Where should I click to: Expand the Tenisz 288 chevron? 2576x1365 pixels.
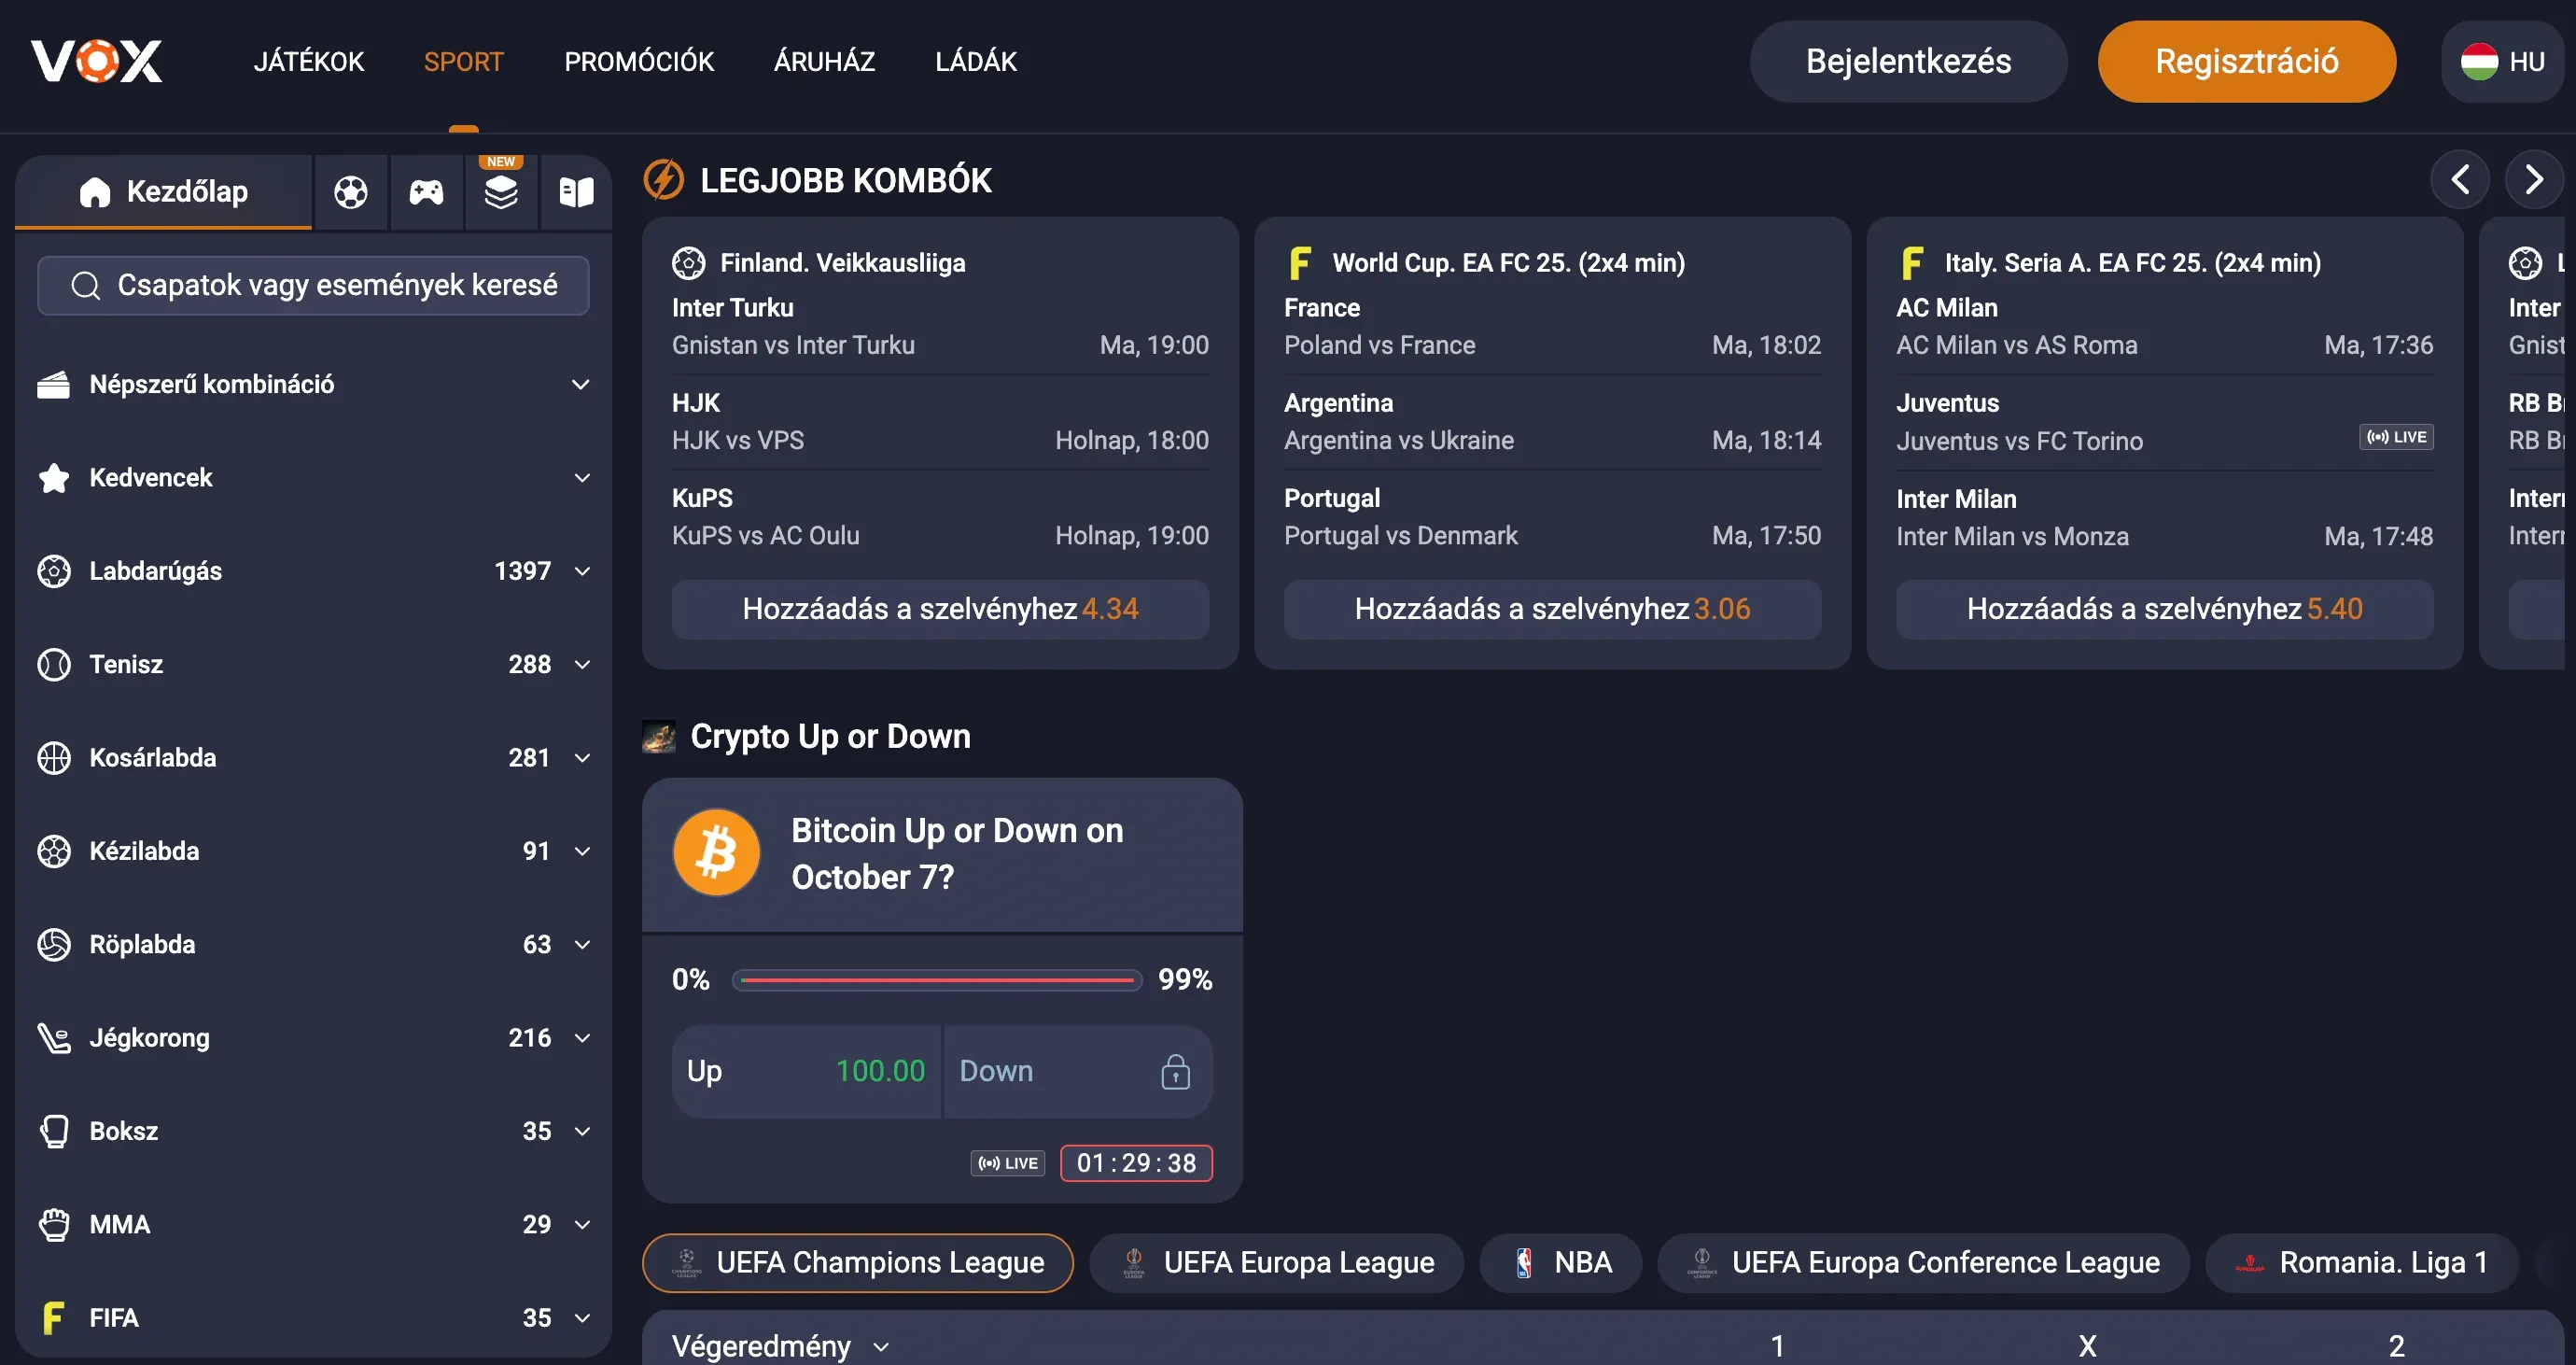[x=581, y=664]
